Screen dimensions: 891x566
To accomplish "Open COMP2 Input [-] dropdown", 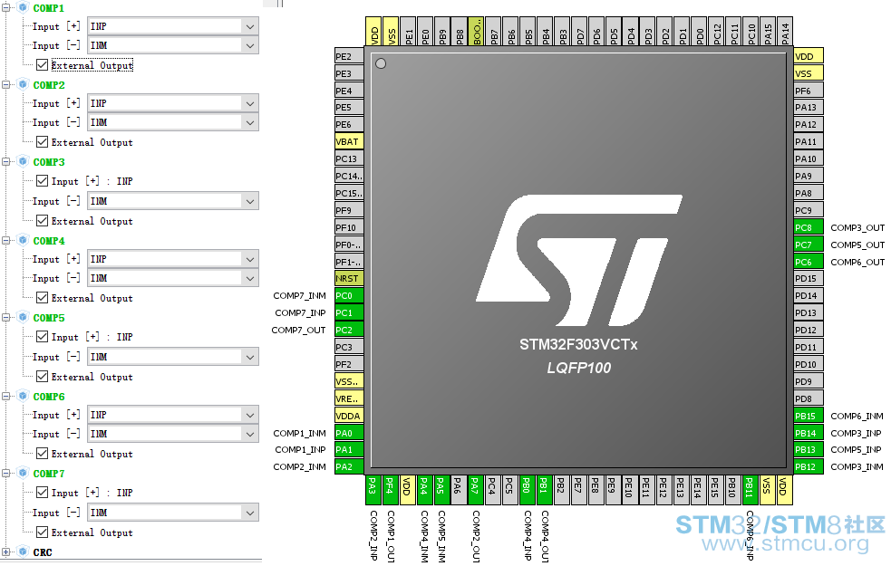I will click(x=173, y=122).
